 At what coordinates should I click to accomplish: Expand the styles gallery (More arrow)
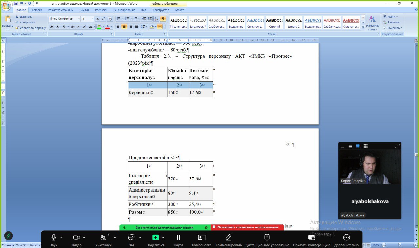[x=363, y=28]
